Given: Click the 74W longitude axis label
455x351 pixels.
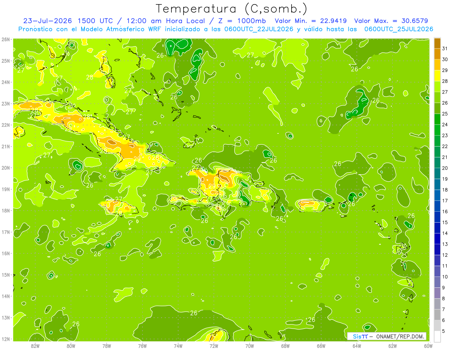Looking at the screenshot, I should pos(178,346).
